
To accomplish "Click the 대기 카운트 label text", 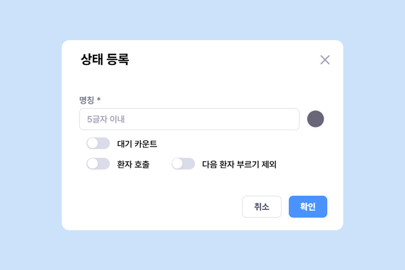I will tap(137, 144).
